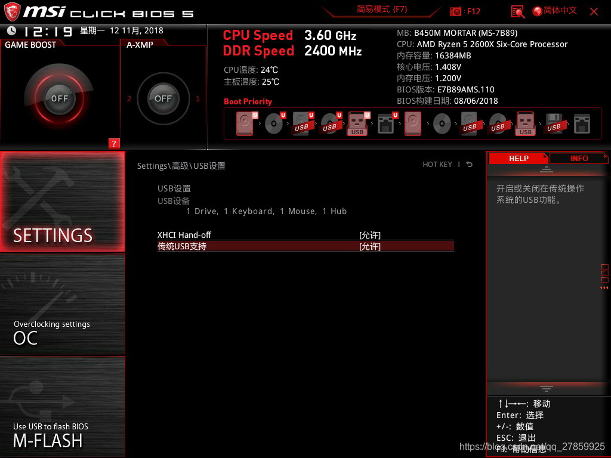Select the legacy USB hard disk boot icon

(x=470, y=123)
